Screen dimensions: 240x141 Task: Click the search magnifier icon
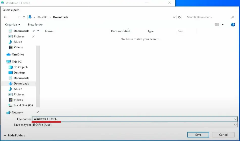[232, 17]
